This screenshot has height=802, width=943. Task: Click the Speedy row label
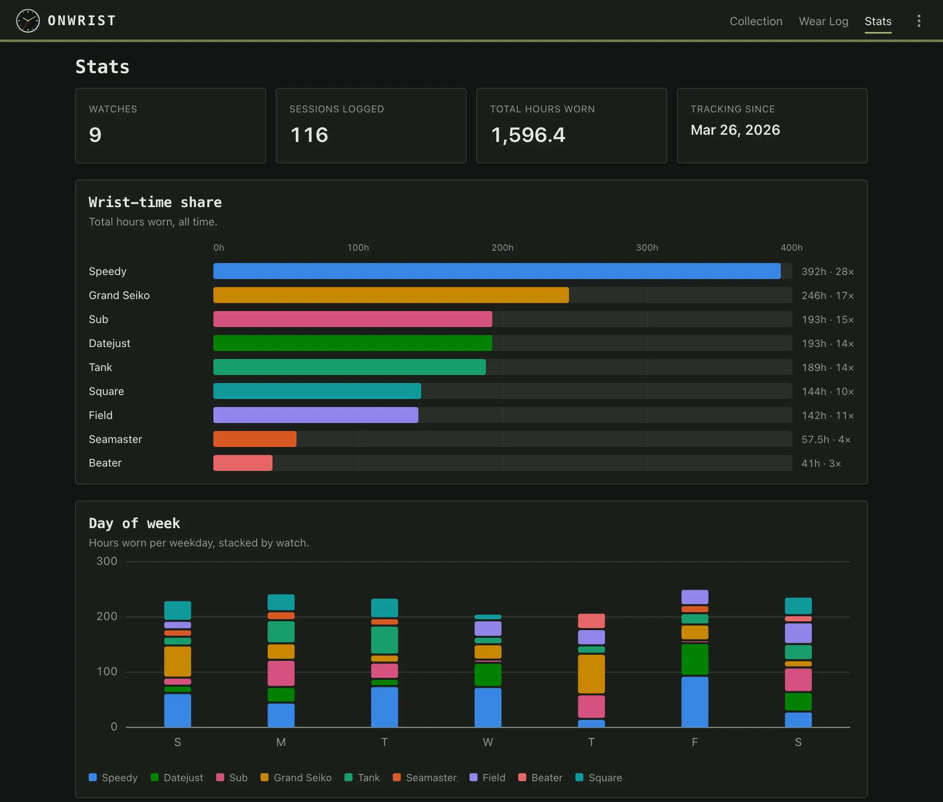point(108,271)
